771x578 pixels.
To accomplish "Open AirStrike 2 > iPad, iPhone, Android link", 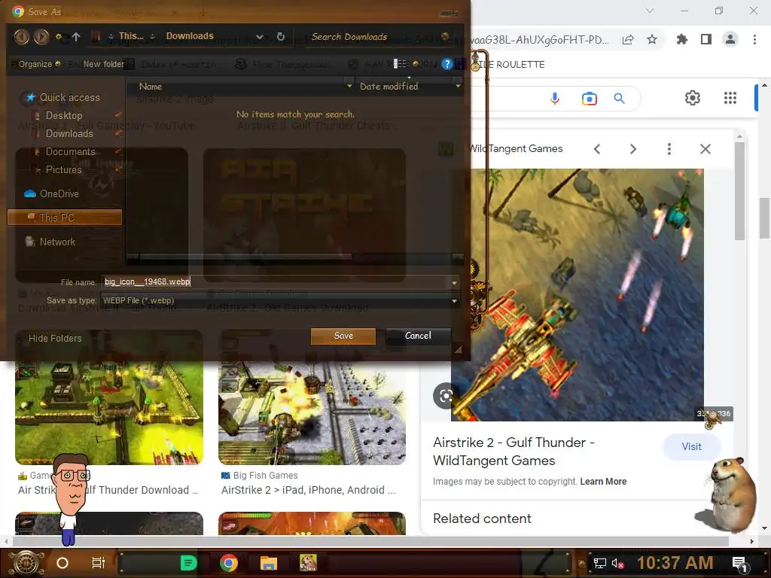I will (308, 490).
